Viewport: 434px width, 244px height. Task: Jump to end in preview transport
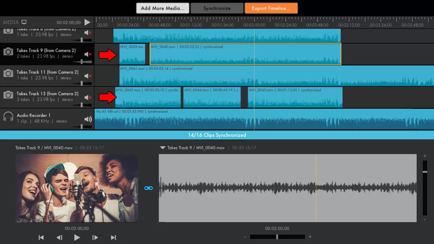click(x=113, y=237)
